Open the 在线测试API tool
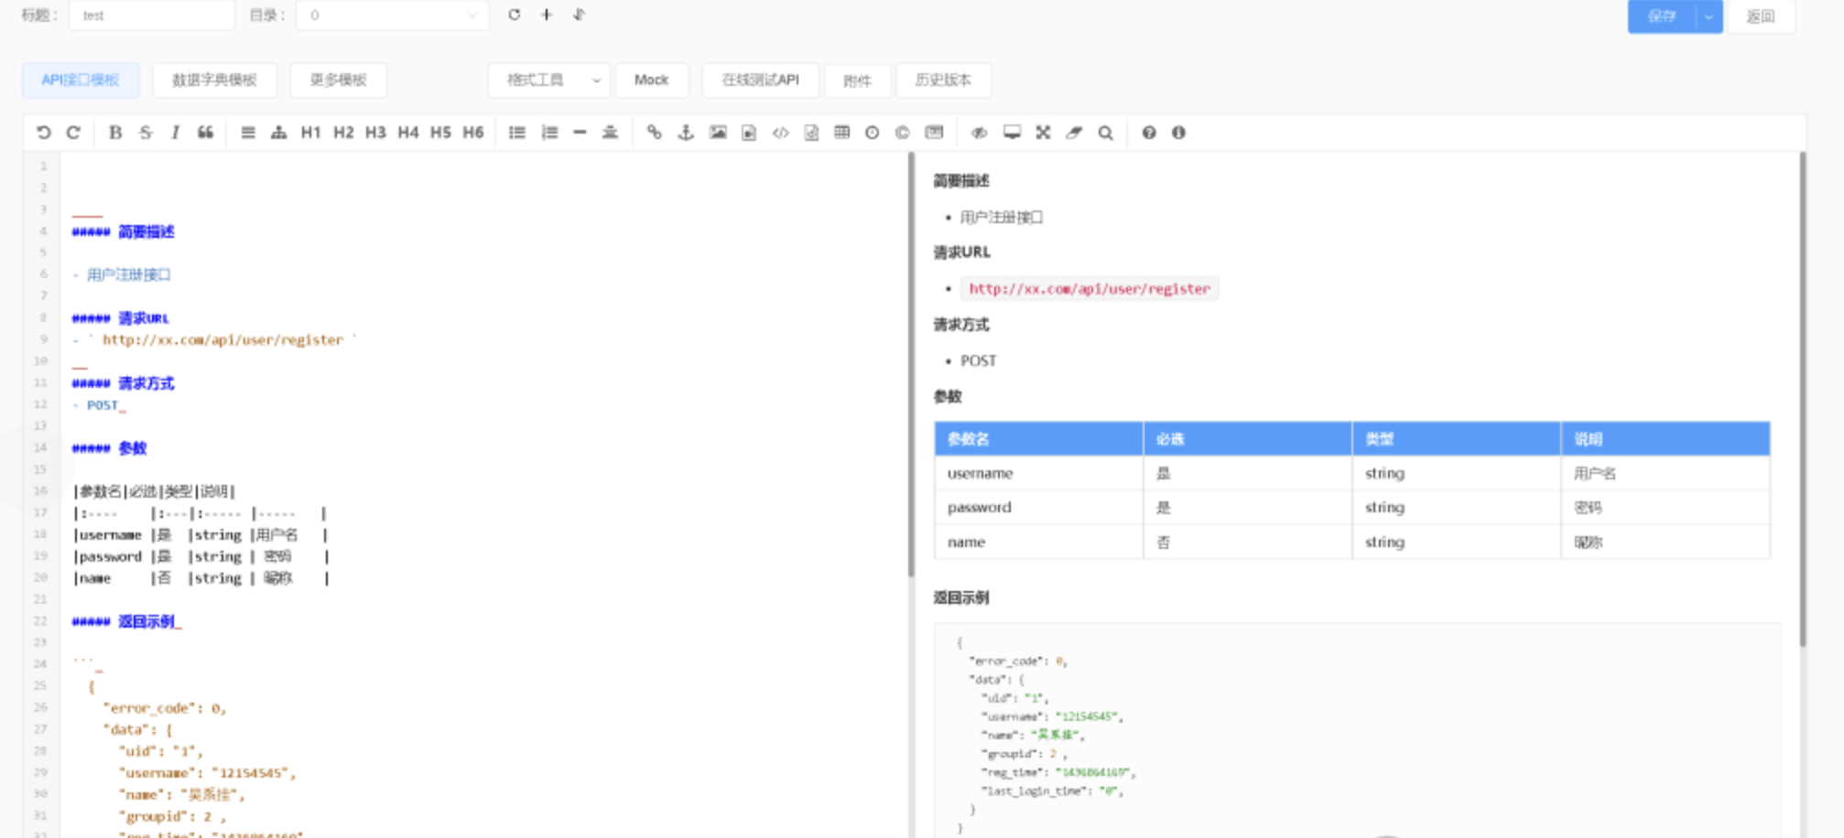 click(x=760, y=81)
